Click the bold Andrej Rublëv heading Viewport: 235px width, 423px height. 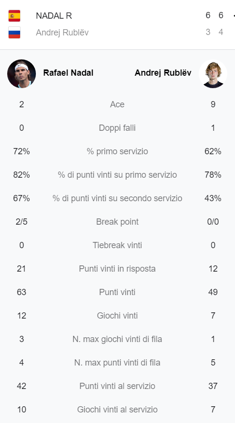point(163,73)
